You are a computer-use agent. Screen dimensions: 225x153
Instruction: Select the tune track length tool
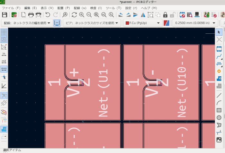tap(219, 64)
